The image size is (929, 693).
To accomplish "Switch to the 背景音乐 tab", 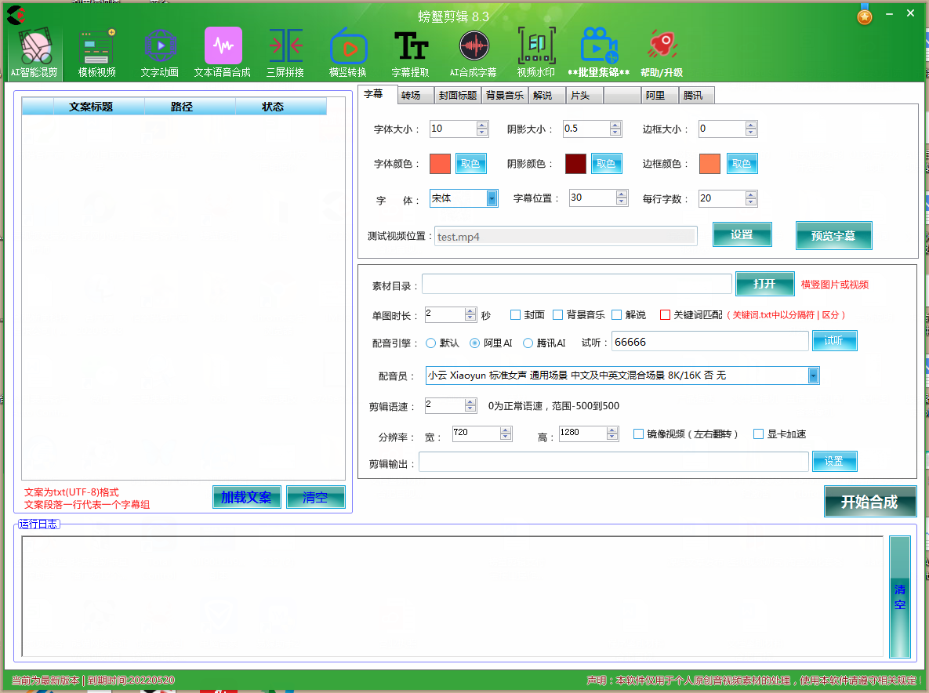I will click(x=504, y=96).
